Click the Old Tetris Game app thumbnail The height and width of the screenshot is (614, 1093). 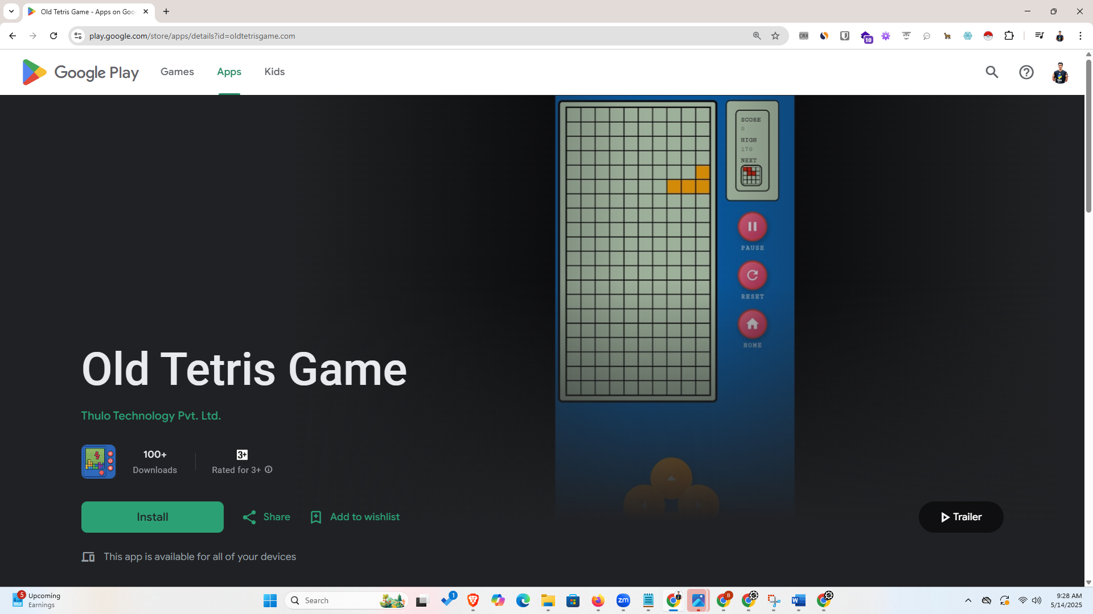[98, 461]
